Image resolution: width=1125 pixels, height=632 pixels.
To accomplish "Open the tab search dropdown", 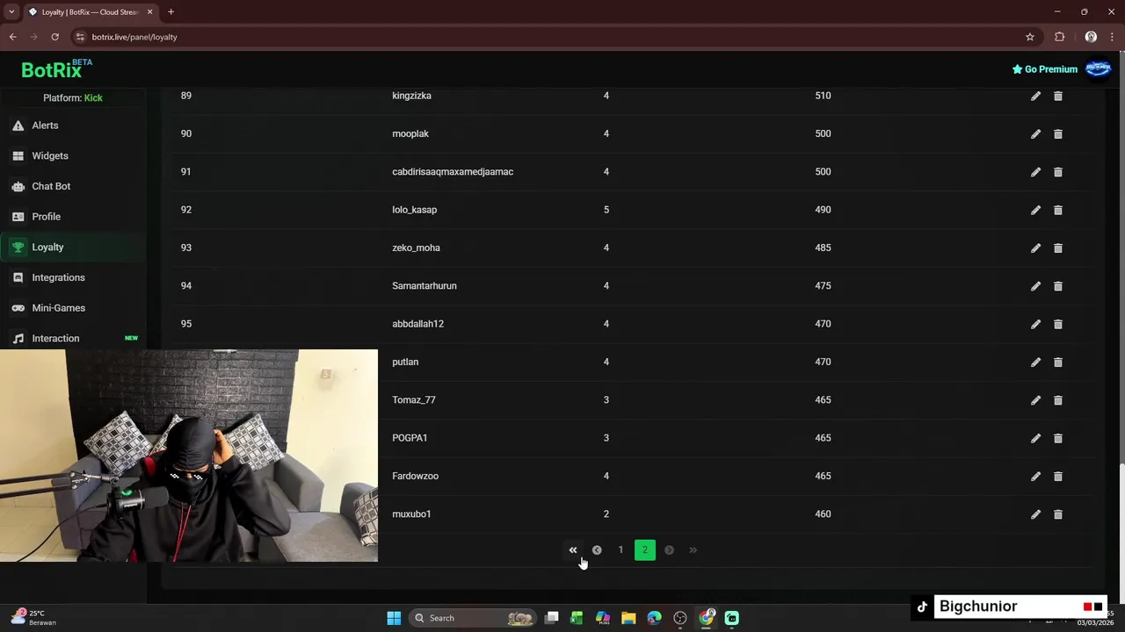I will pos(11,12).
